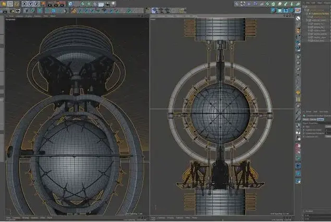Select Subdivision Surface in object tree

click(x=320, y=14)
